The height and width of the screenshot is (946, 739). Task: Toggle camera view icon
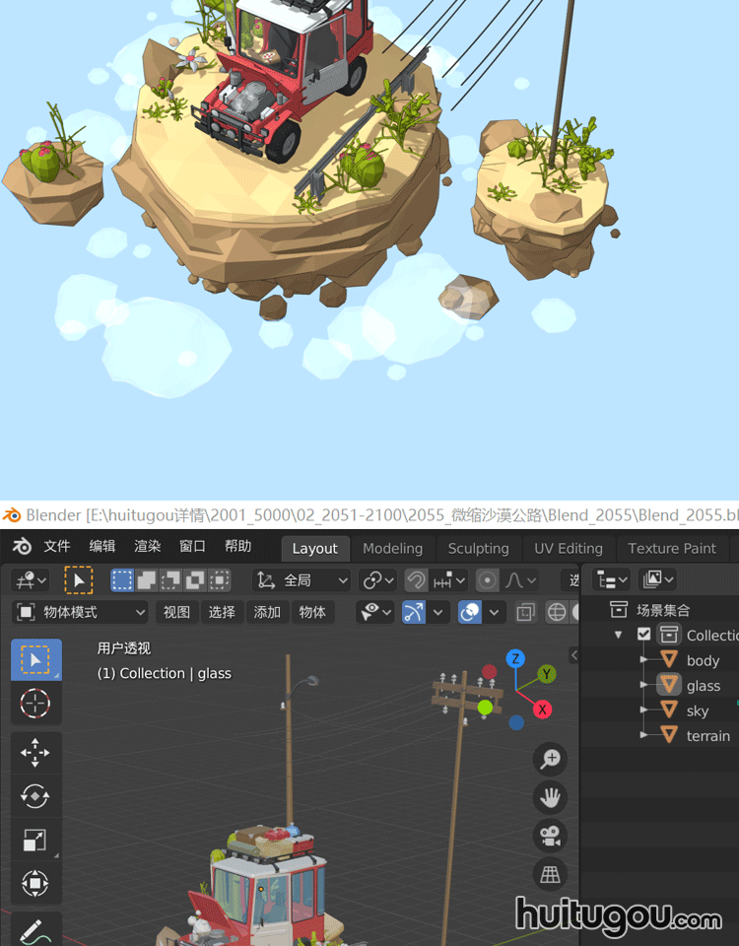tap(550, 836)
